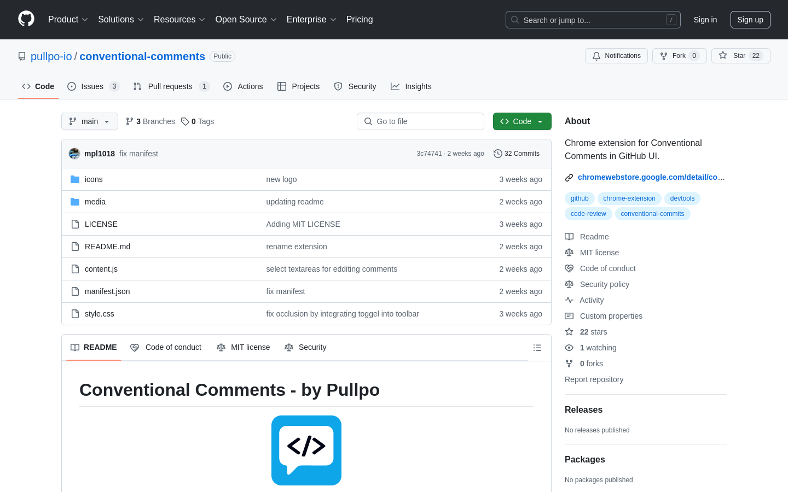This screenshot has width=788, height=492.
Task: Open the MIT license sidebar link
Action: 592,253
